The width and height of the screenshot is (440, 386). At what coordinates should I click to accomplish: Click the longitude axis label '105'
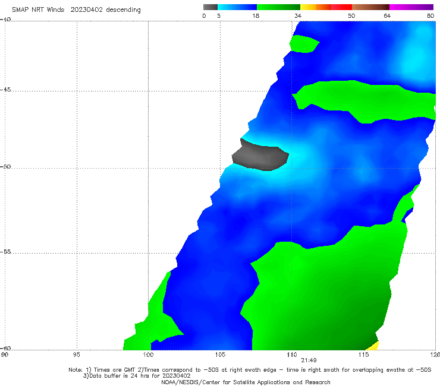coord(220,355)
